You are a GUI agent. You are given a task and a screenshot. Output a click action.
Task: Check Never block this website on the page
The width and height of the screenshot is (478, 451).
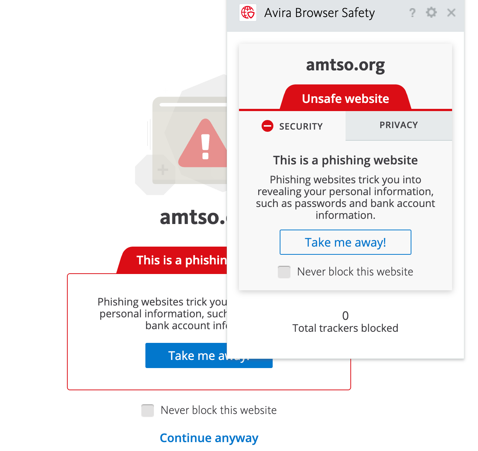[148, 410]
